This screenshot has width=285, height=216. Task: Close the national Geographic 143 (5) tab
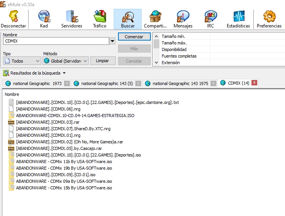pos(138,83)
